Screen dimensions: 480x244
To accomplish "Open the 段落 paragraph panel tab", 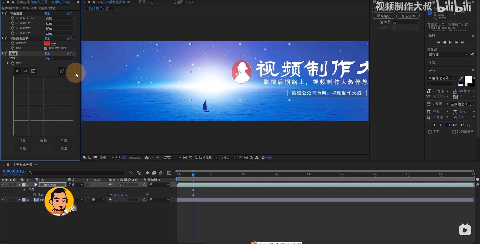I will tap(432, 62).
